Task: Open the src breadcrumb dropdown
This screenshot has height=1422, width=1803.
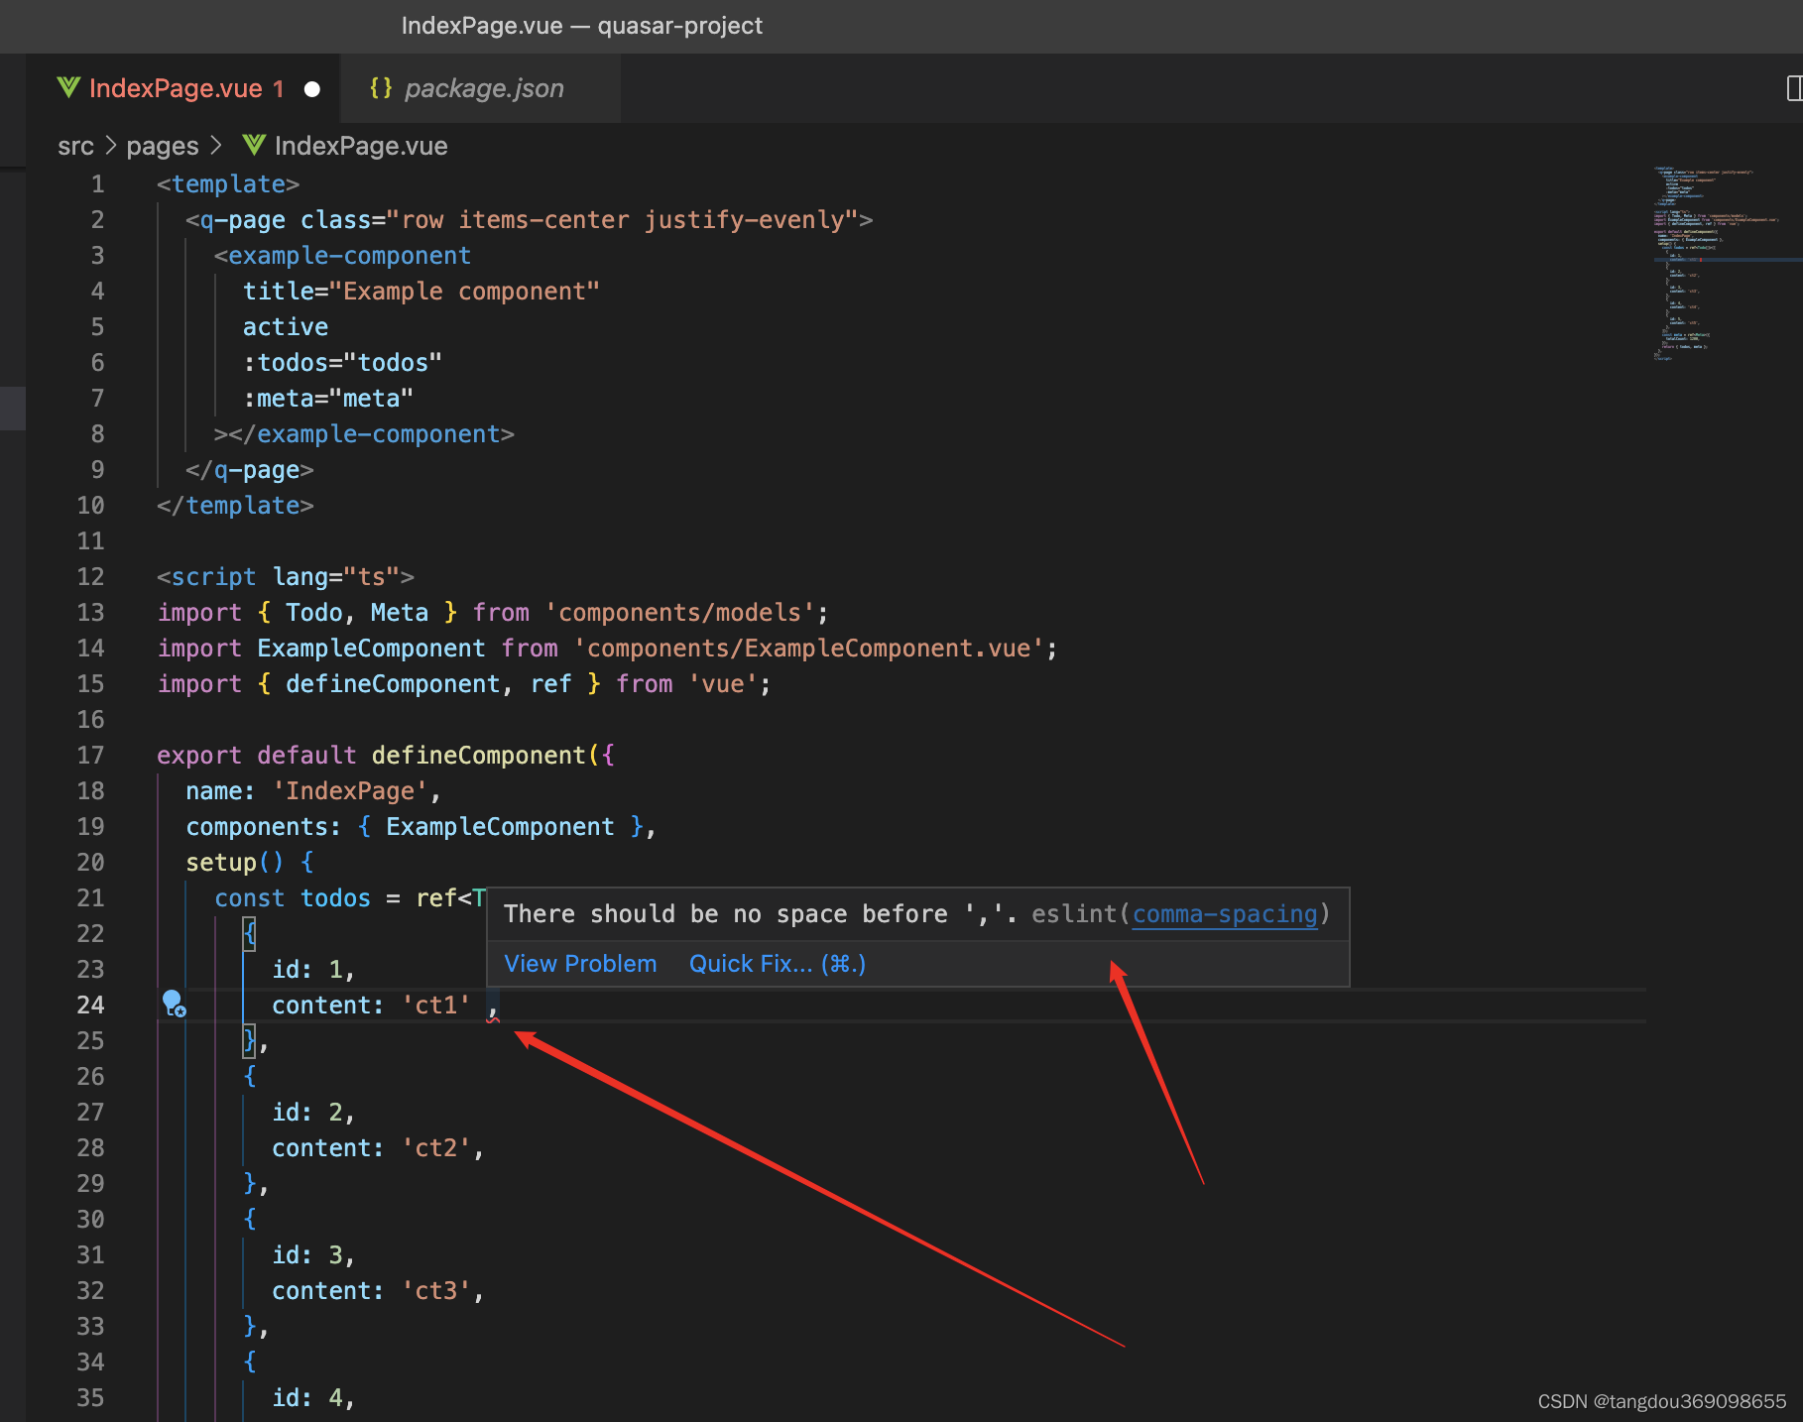Action: pos(75,145)
